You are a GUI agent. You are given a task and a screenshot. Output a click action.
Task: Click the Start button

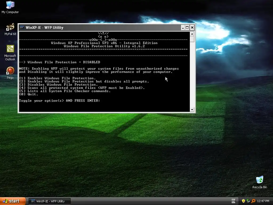[x=13, y=201]
